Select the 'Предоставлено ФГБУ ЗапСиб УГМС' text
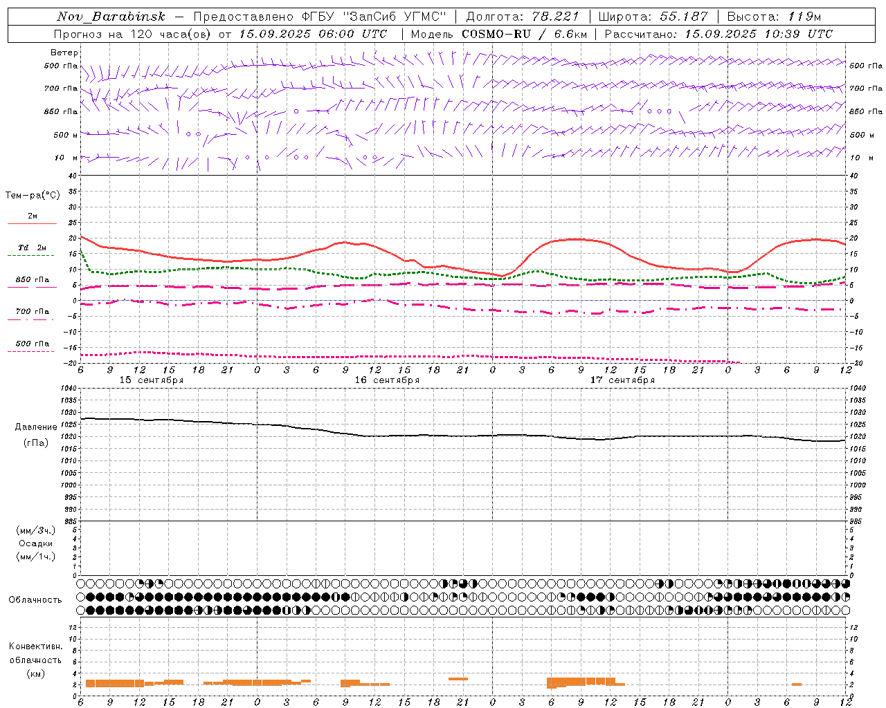This screenshot has height=708, width=886. 320,17
